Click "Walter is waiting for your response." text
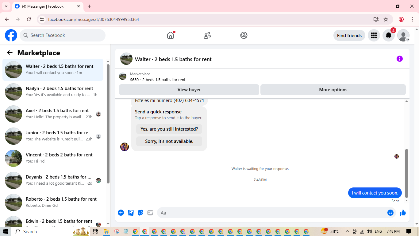The image size is (419, 236). tap(260, 169)
